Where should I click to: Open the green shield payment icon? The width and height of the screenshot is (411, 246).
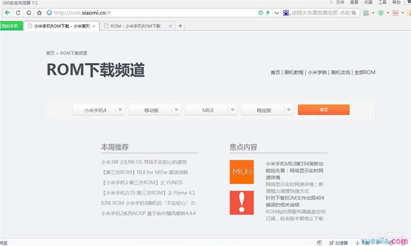(x=381, y=13)
